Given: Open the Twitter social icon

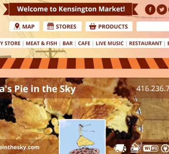Looking at the screenshot, I should [162, 9].
